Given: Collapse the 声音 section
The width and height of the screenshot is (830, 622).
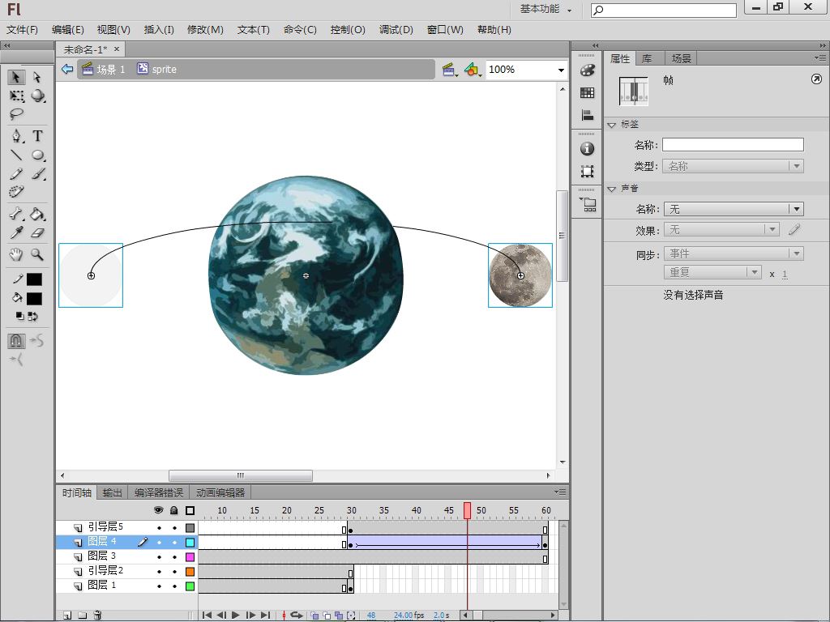Looking at the screenshot, I should click(x=612, y=189).
